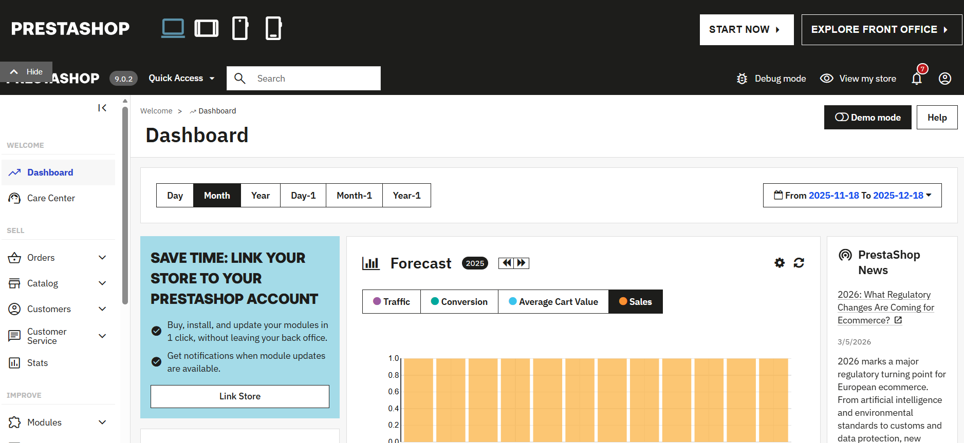The height and width of the screenshot is (443, 964).
Task: Click the Care Center headset icon
Action: pyautogui.click(x=14, y=198)
